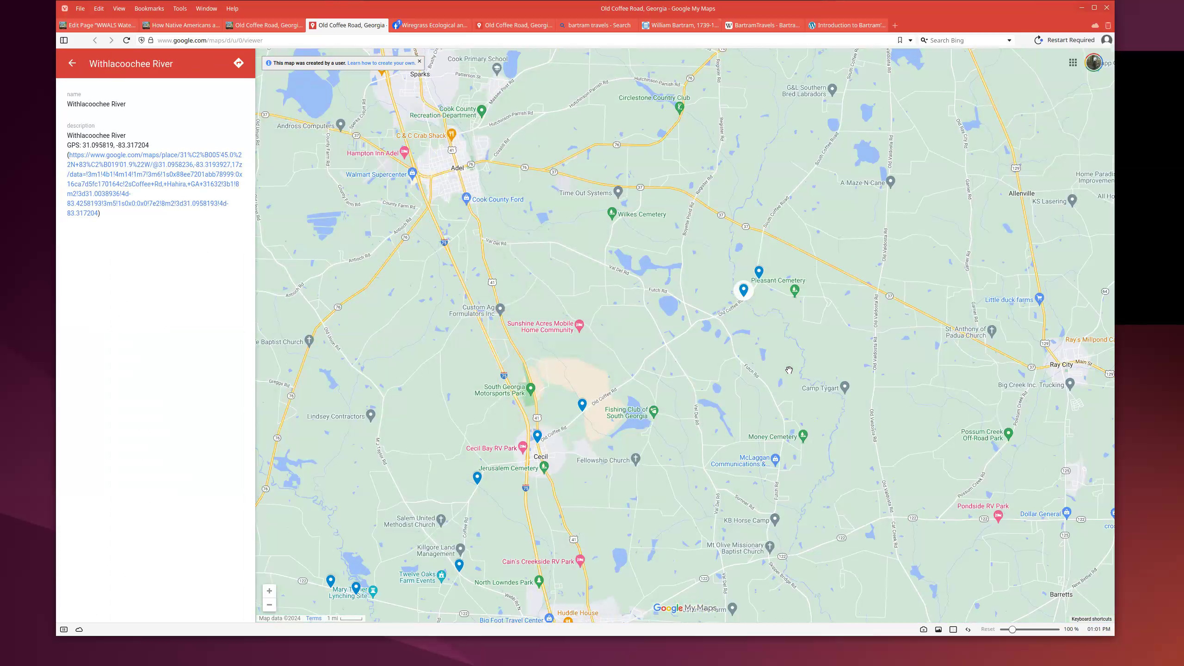Click the C & C Crab Shack restaurant marker
Screen dimensions: 1184x666
[x=452, y=135]
